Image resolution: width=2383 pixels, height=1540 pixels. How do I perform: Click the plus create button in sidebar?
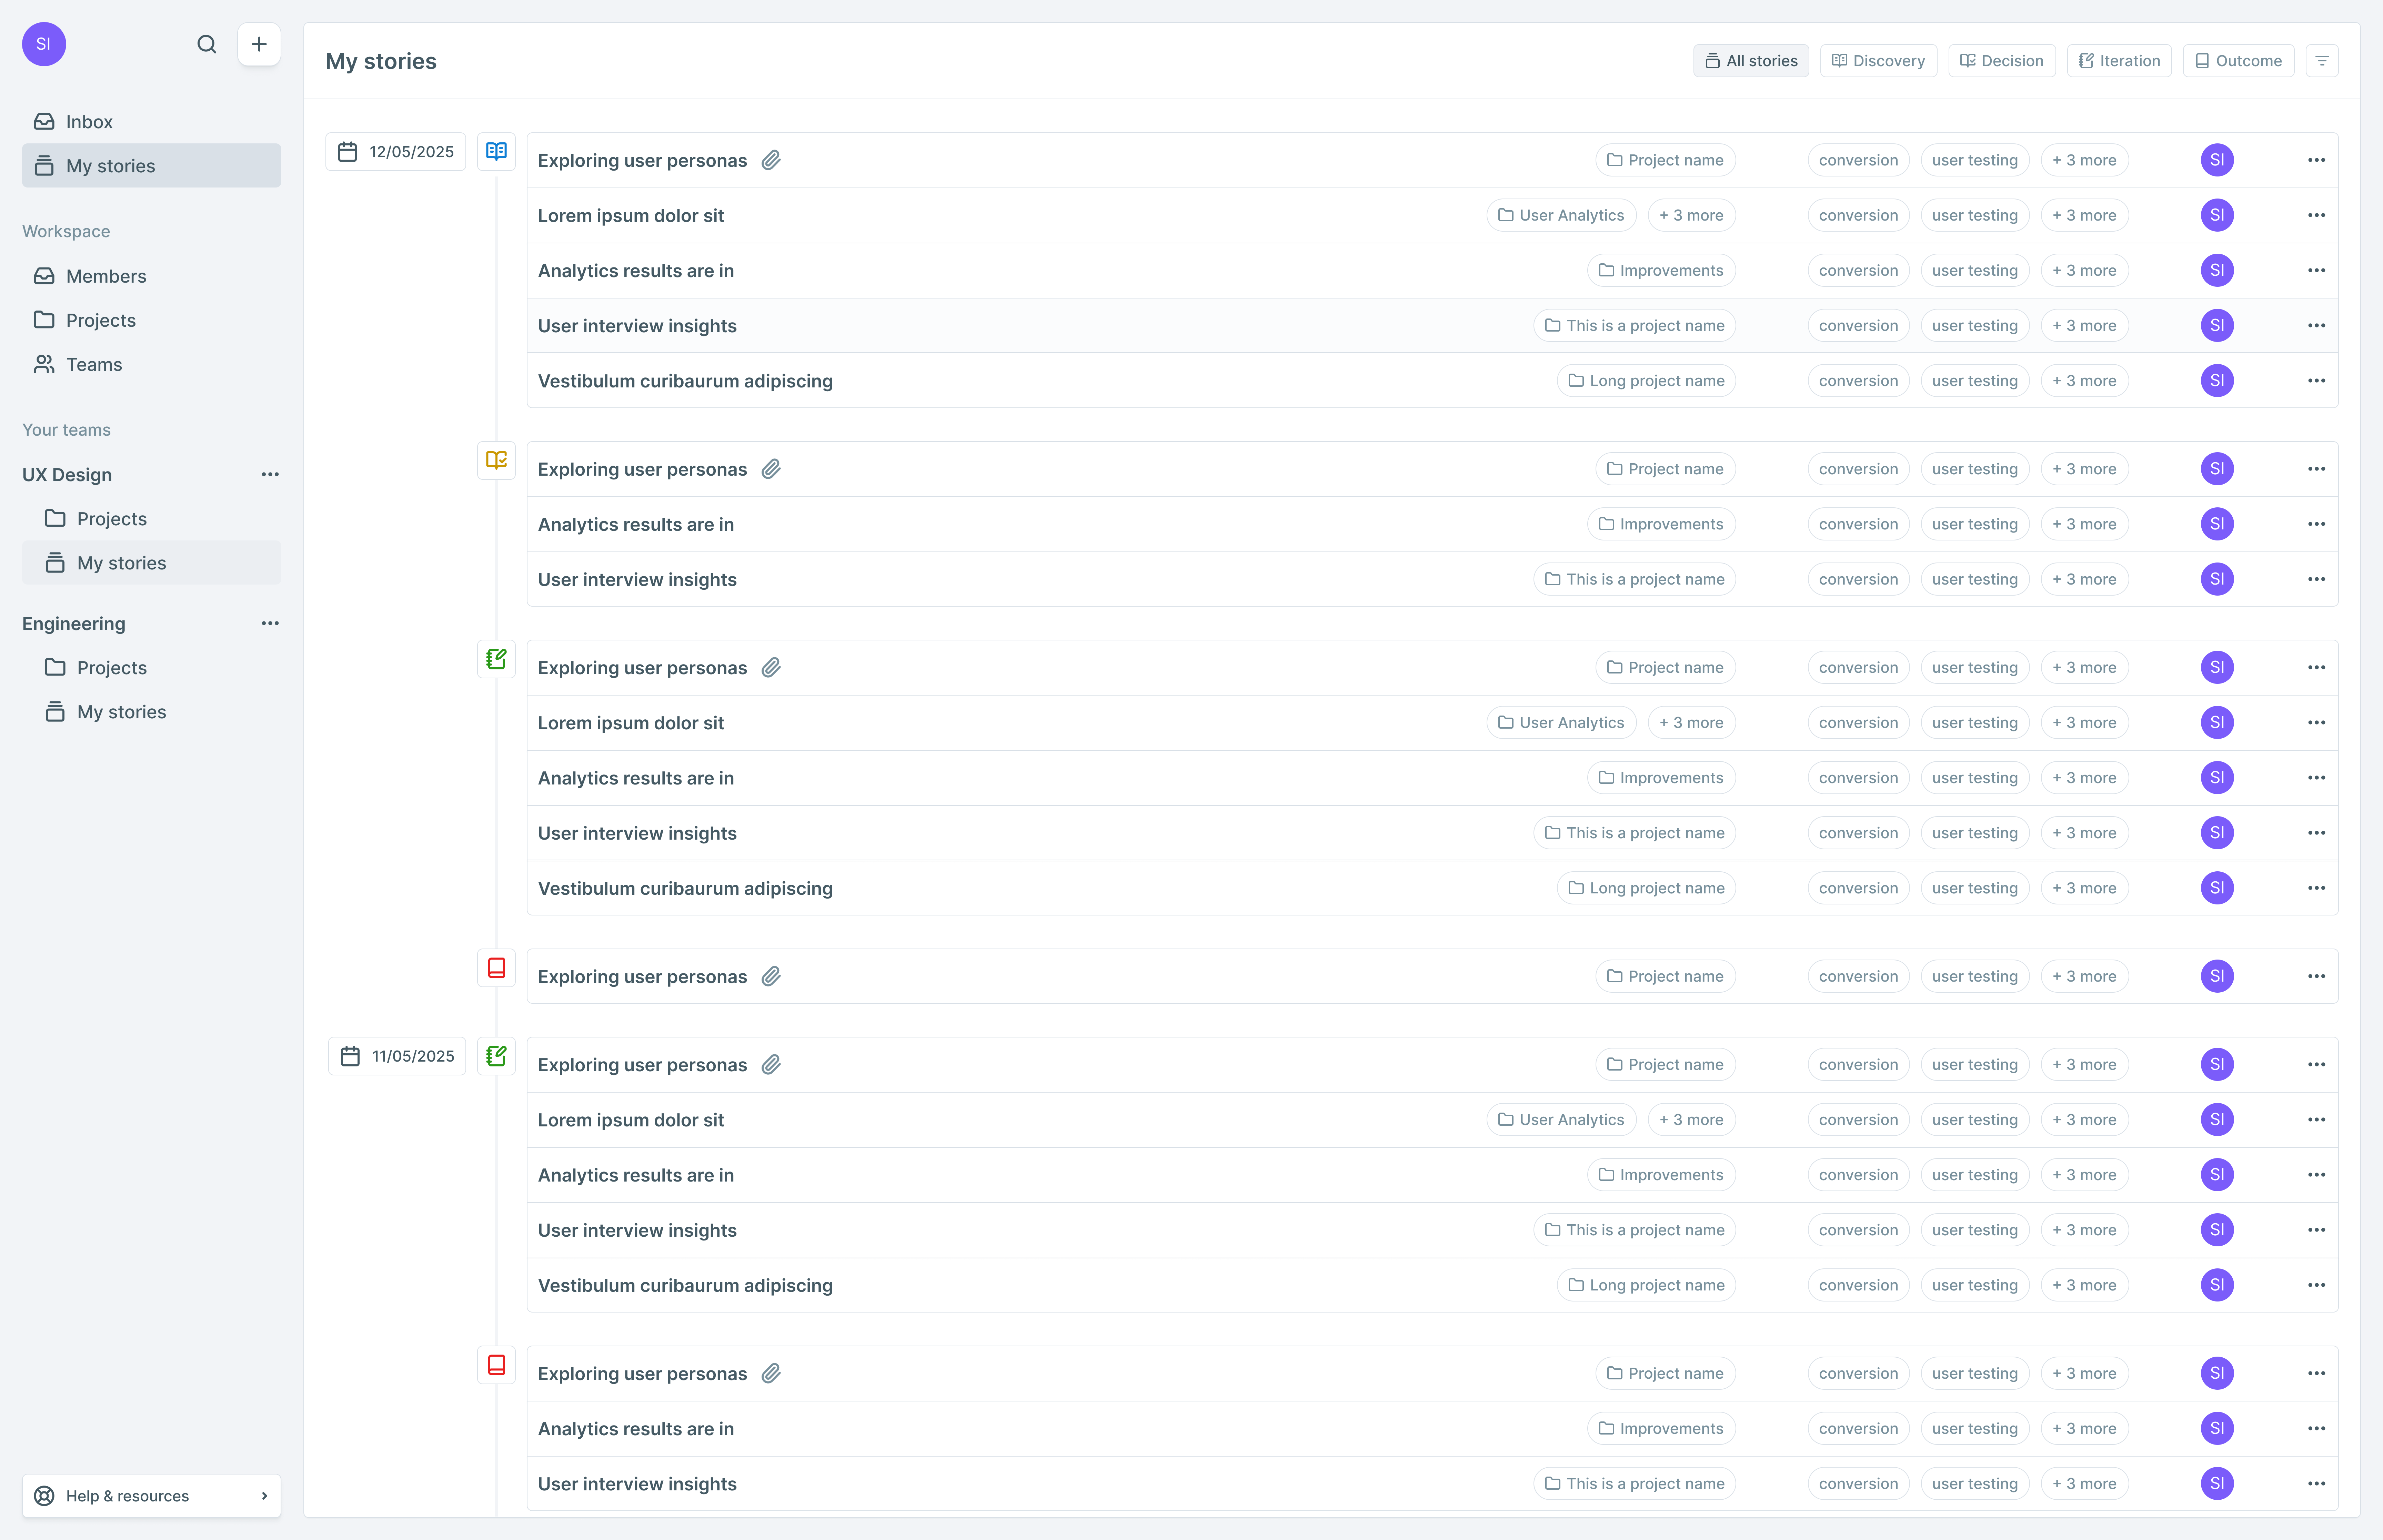259,44
